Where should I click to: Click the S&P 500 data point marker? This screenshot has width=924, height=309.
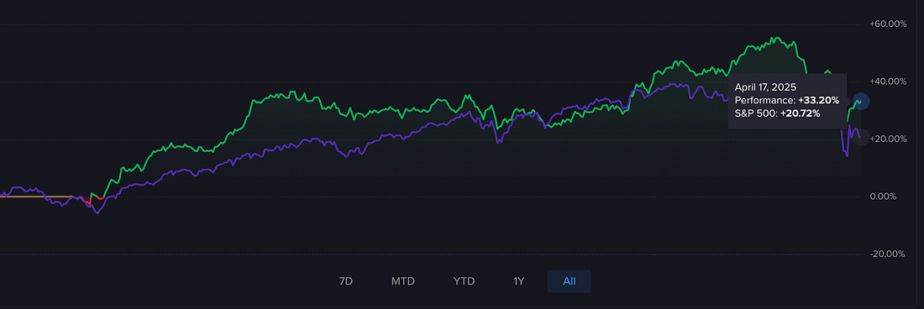tap(861, 137)
